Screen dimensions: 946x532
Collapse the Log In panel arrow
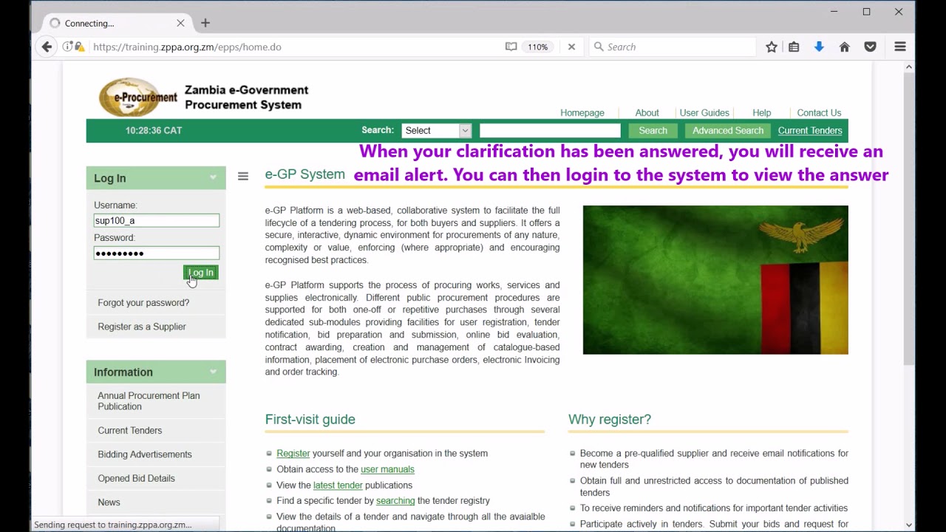(213, 178)
